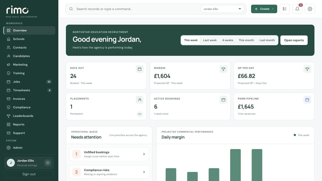Open Admin under System
Screen dimensions: 322x181
point(29,148)
